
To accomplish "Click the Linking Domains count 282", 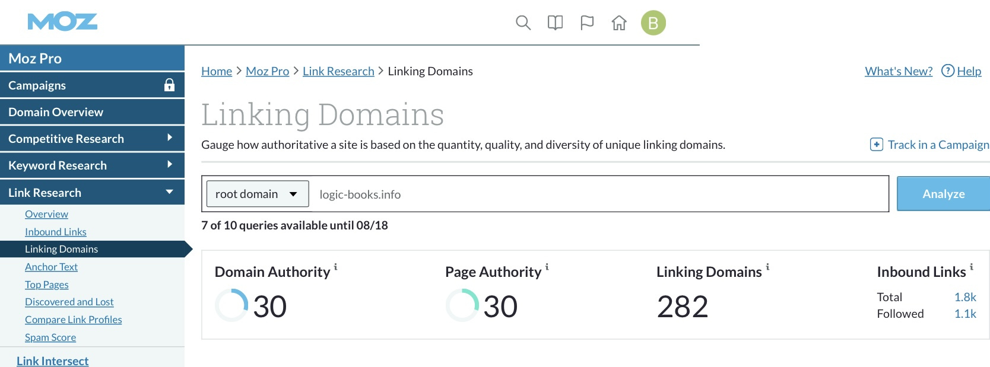I will click(x=683, y=307).
